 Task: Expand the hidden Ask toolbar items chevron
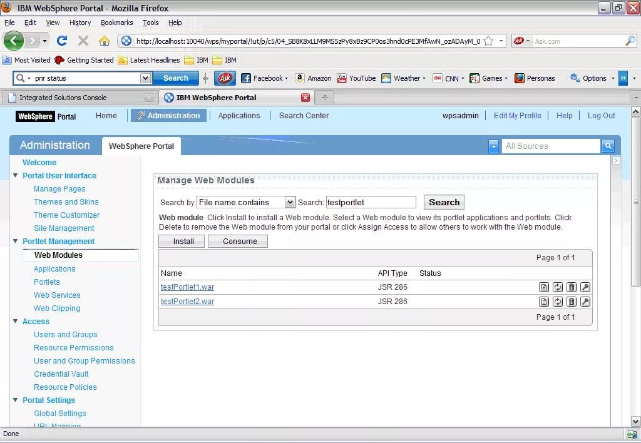pyautogui.click(x=623, y=78)
